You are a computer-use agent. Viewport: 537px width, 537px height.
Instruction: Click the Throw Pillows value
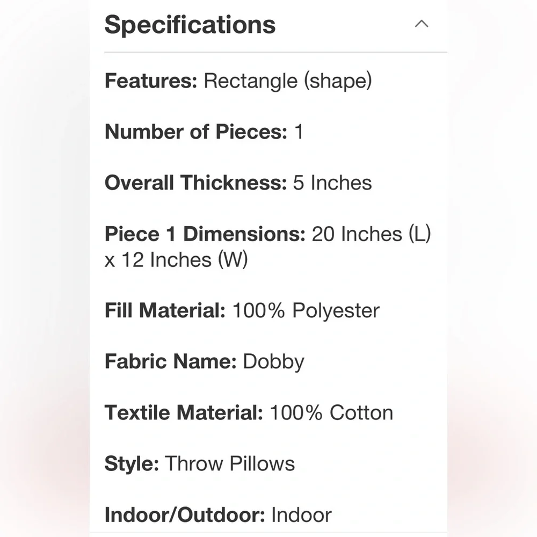[x=230, y=463]
